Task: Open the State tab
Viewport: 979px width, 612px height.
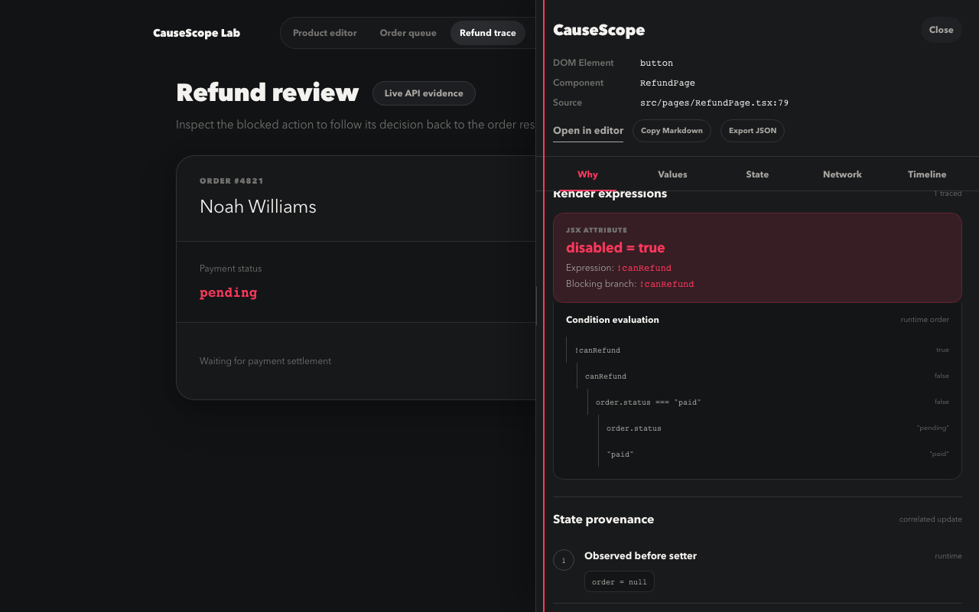Action: 757,174
